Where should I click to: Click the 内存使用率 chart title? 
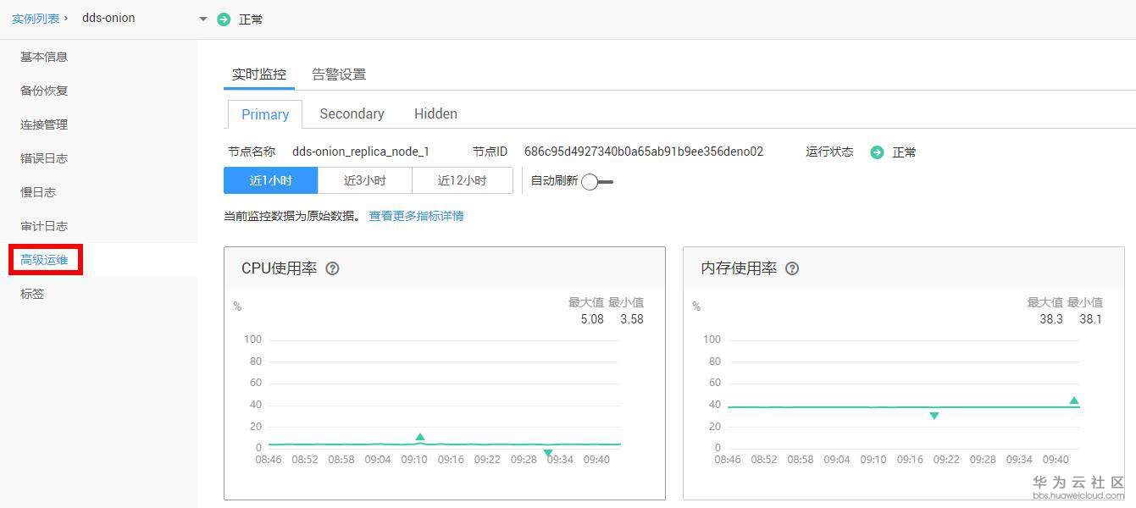click(x=739, y=268)
